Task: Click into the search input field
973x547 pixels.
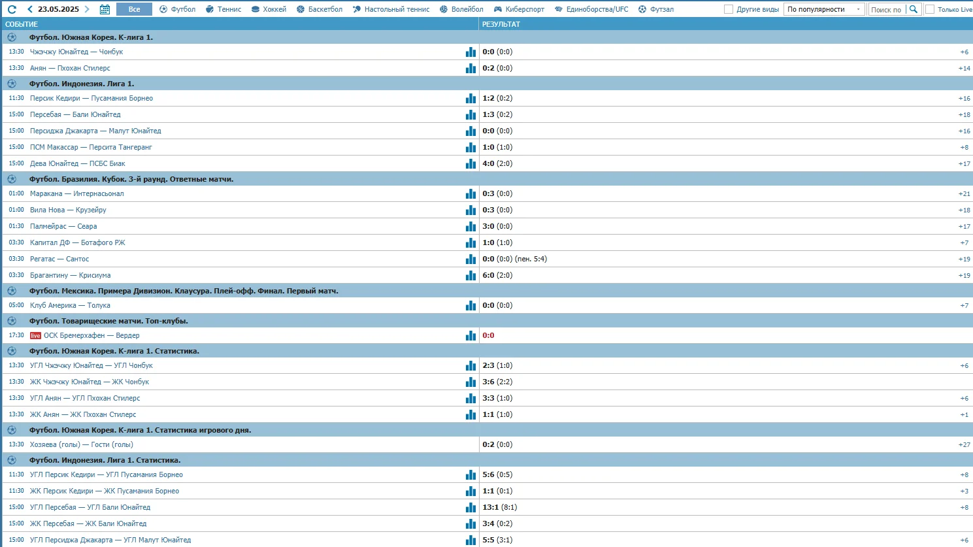Action: point(886,9)
